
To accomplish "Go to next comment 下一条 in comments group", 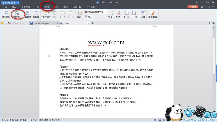I will (x=71, y=14).
